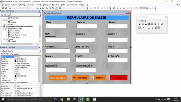The image size is (181, 102).
Task: Select Feuil3 (Tableau de Bord) in project tree
Action: (18, 35)
